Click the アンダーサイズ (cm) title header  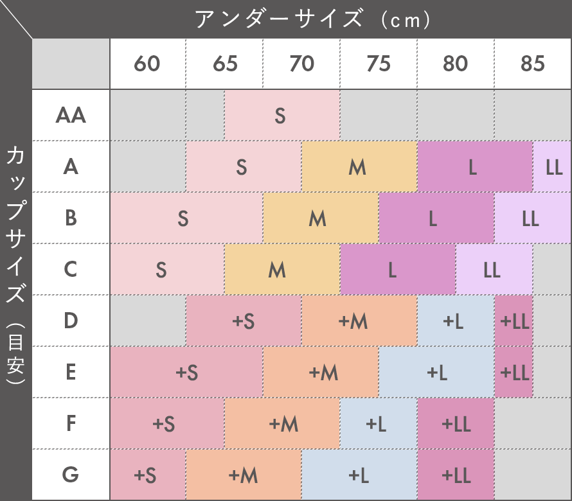tap(313, 19)
